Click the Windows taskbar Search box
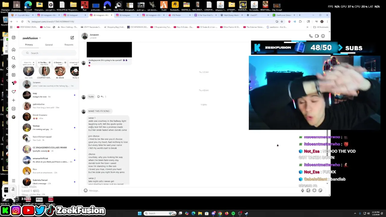The height and width of the screenshot is (217, 386). point(160,213)
